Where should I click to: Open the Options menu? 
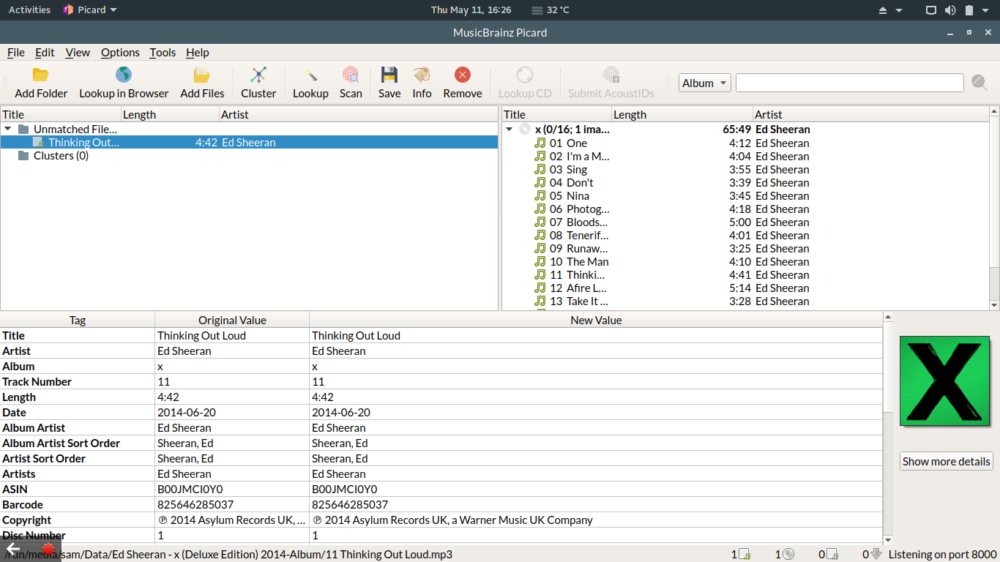pos(120,53)
